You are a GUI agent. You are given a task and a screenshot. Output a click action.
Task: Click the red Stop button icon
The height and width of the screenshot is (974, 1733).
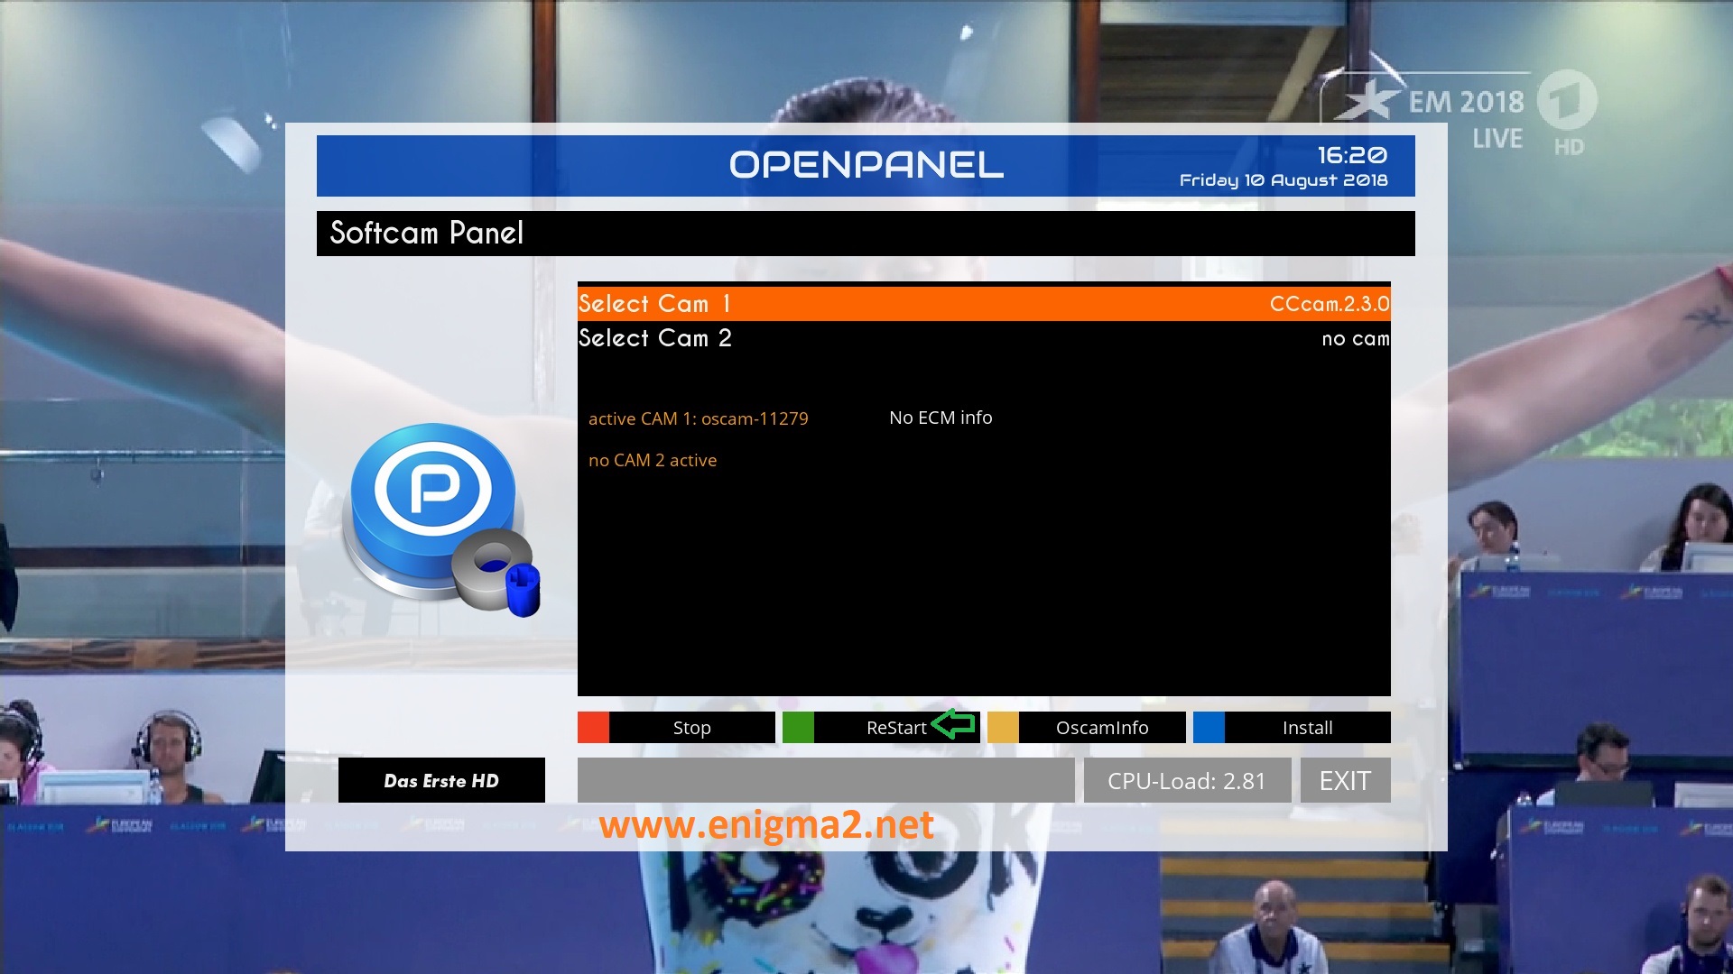coord(593,727)
